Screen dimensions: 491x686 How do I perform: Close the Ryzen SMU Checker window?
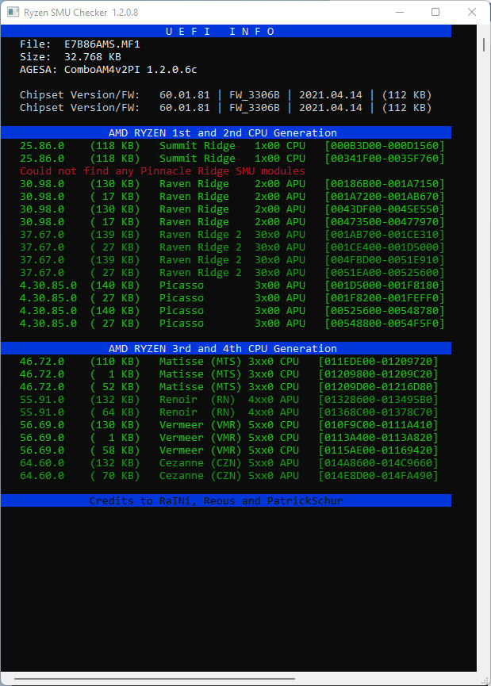pyautogui.click(x=472, y=12)
